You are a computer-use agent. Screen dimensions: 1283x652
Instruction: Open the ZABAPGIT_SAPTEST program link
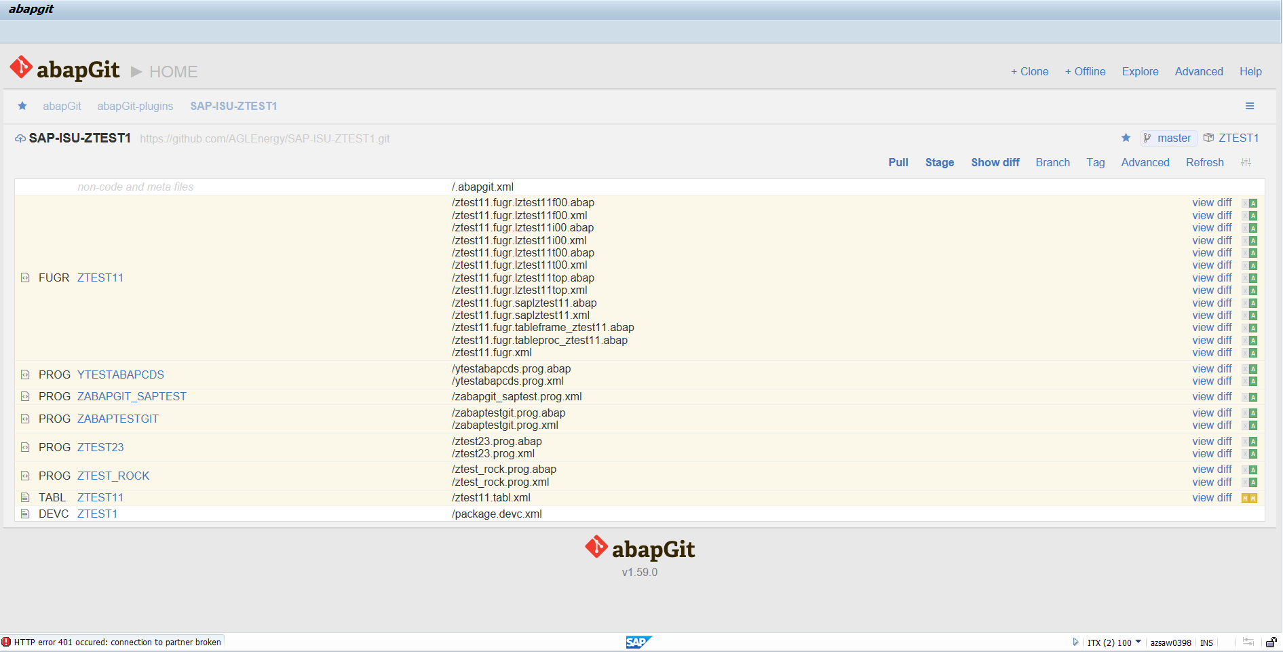pyautogui.click(x=132, y=396)
